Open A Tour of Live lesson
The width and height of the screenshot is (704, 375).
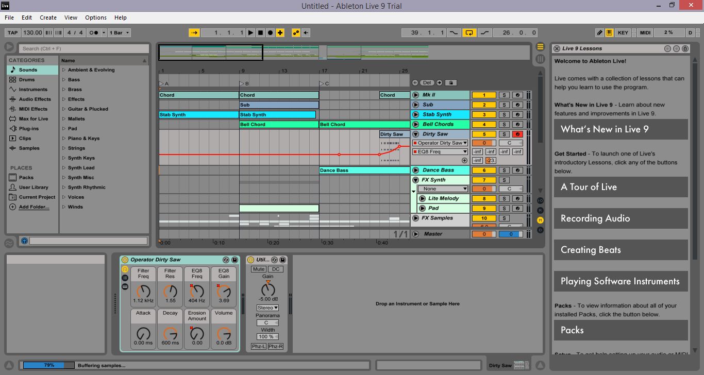click(x=621, y=187)
